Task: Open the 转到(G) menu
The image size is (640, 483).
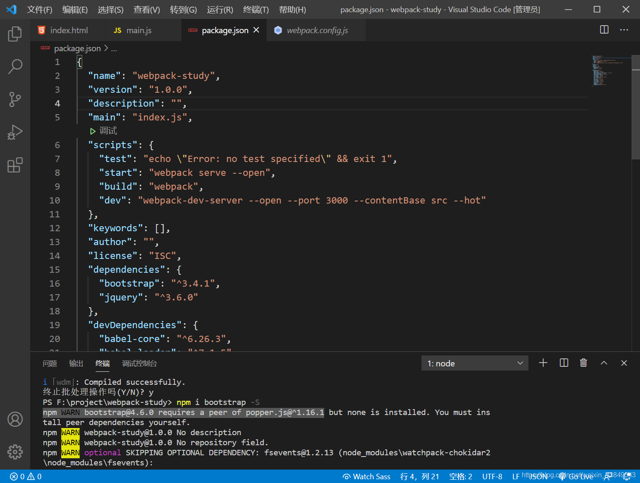Action: [x=183, y=9]
